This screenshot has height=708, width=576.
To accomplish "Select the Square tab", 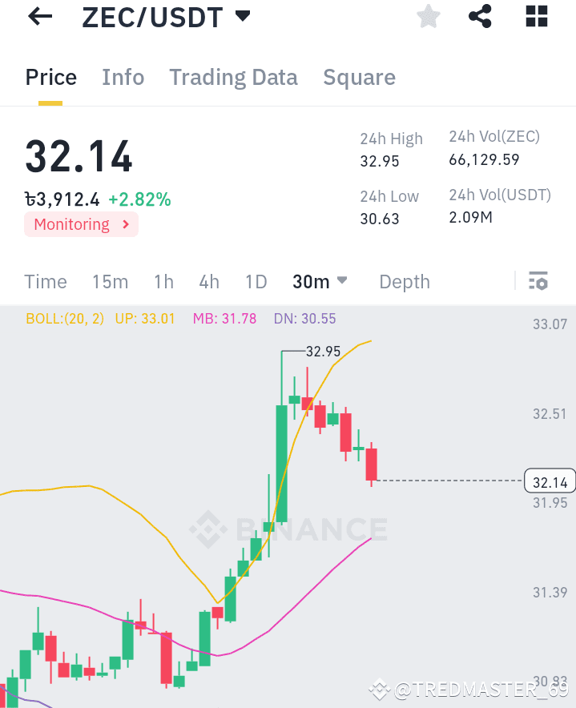I will [359, 77].
